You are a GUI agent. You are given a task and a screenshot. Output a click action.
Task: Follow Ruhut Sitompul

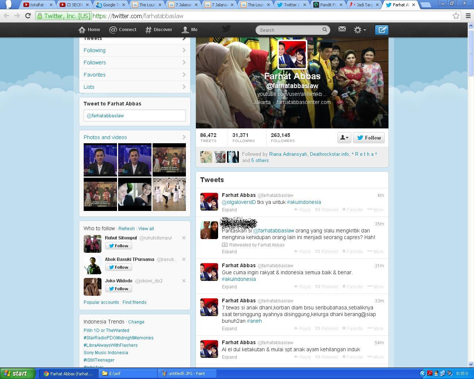[x=118, y=246]
